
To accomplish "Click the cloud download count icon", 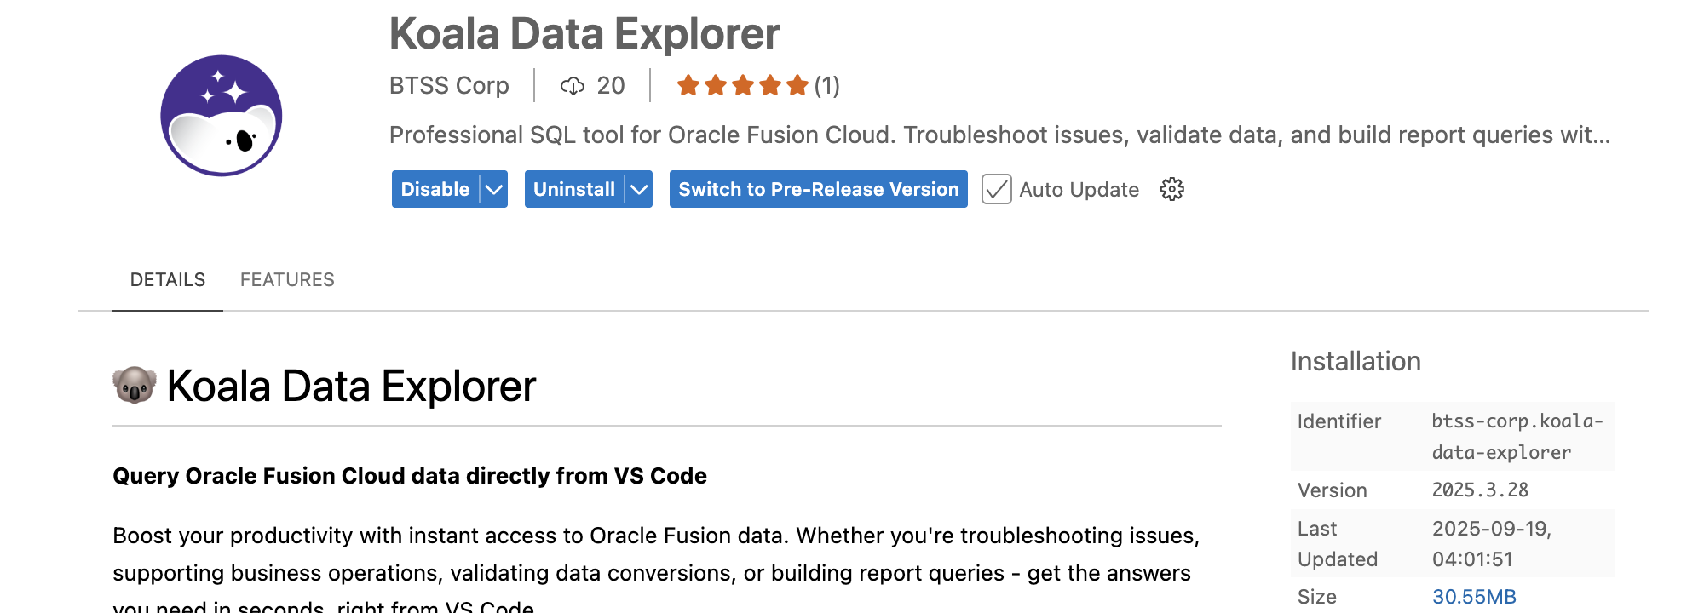I will (572, 86).
